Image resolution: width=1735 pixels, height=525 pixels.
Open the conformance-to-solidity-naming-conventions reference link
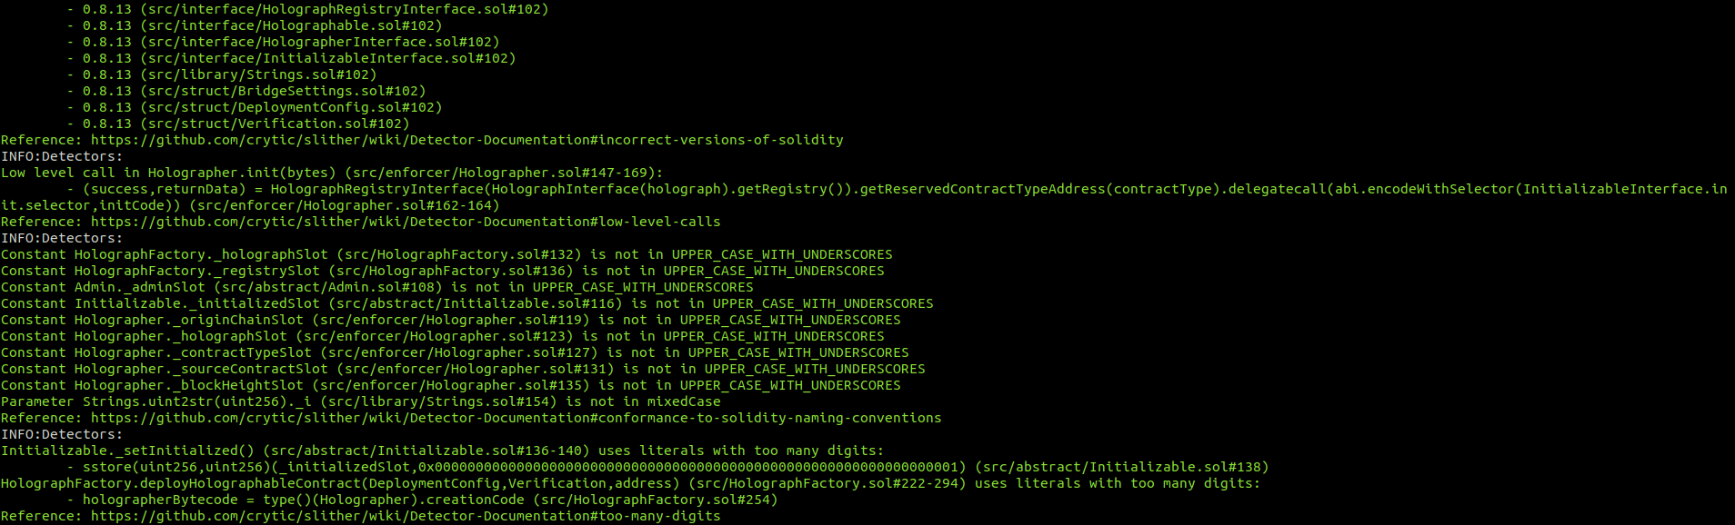click(516, 418)
